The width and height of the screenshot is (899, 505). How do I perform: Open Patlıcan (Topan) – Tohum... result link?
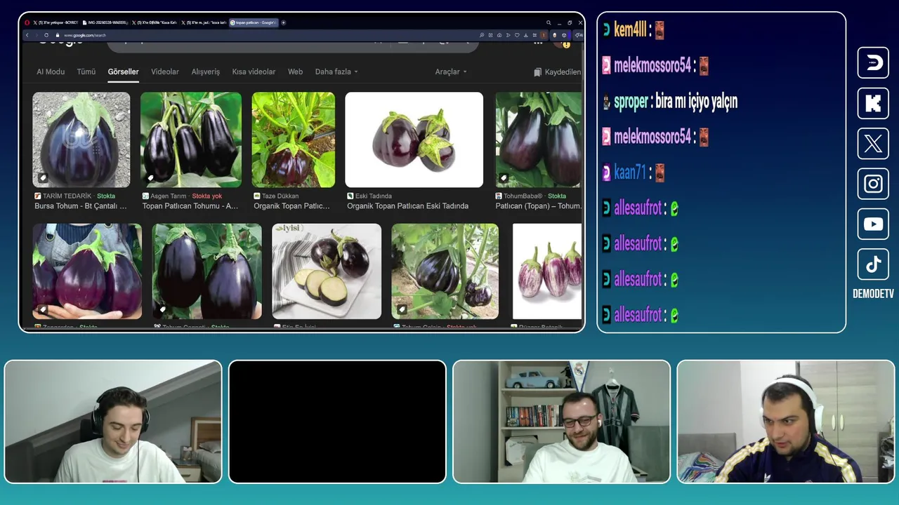click(x=539, y=206)
